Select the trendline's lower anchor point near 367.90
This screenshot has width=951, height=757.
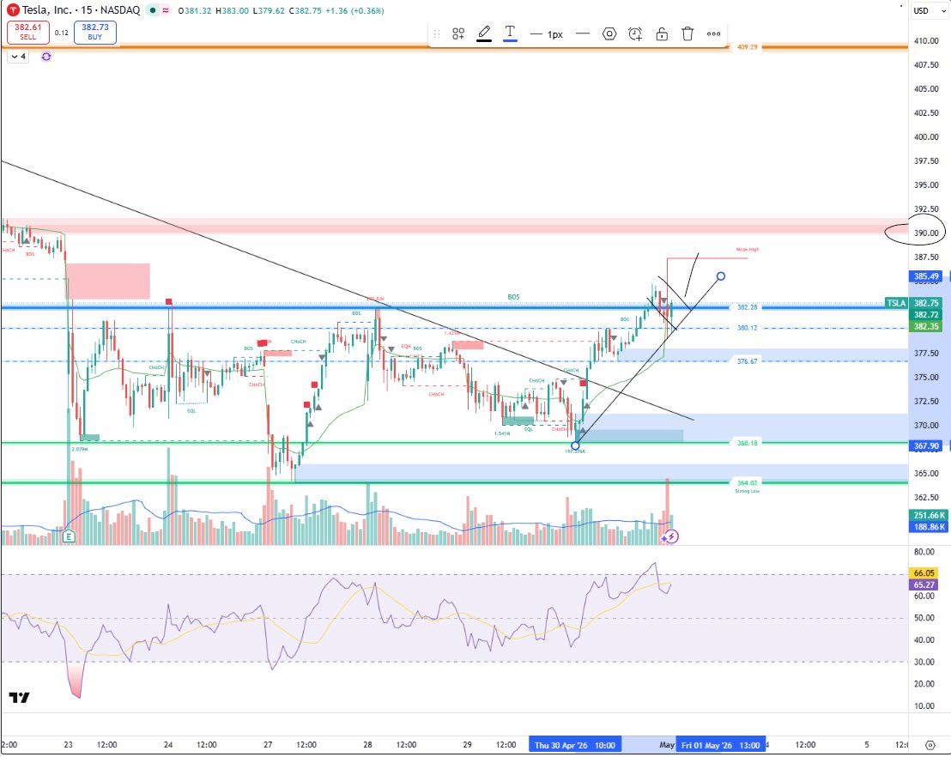click(x=575, y=445)
